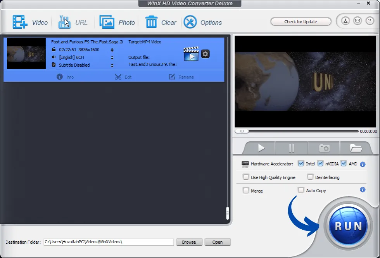The height and width of the screenshot is (258, 380).
Task: Open the [English] 6CH audio track selector
Action: 112,57
